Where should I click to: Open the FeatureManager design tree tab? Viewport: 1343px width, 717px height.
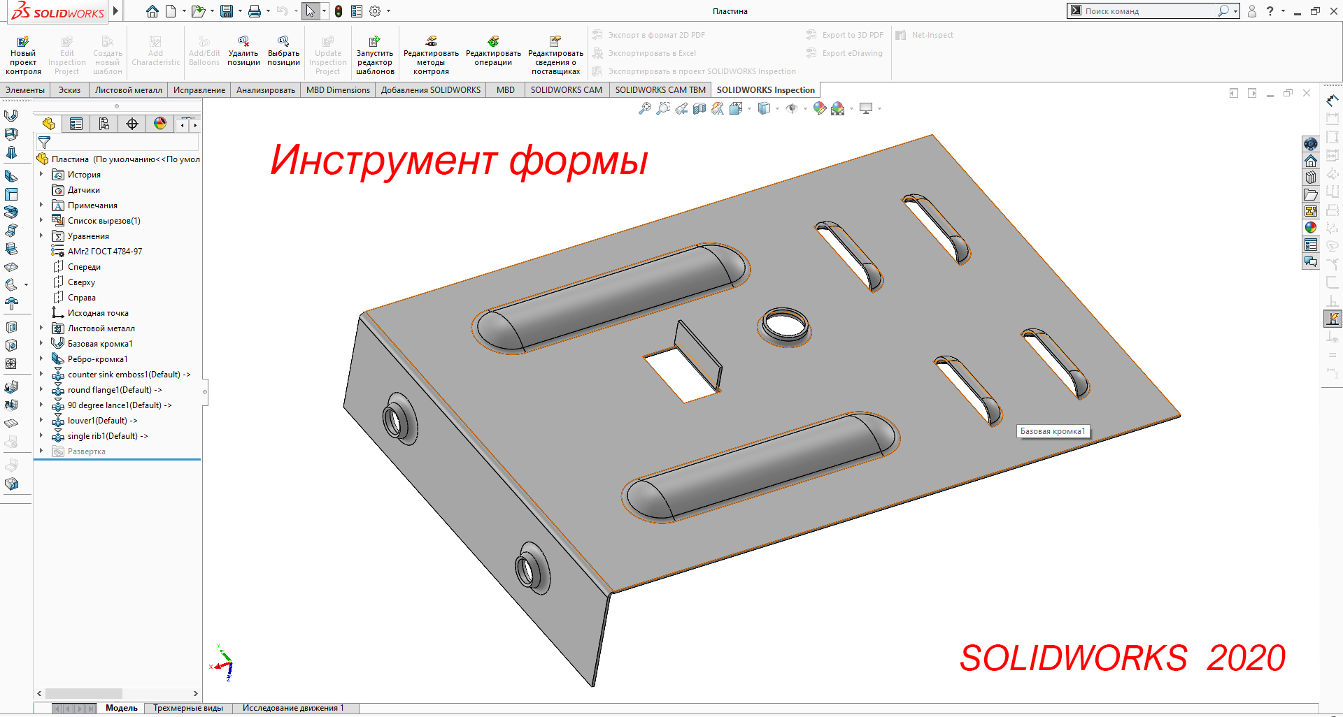[48, 124]
